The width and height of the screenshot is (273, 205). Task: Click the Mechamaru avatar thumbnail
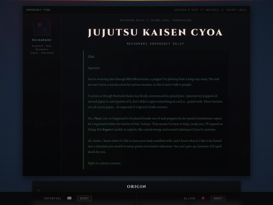pyautogui.click(x=42, y=27)
